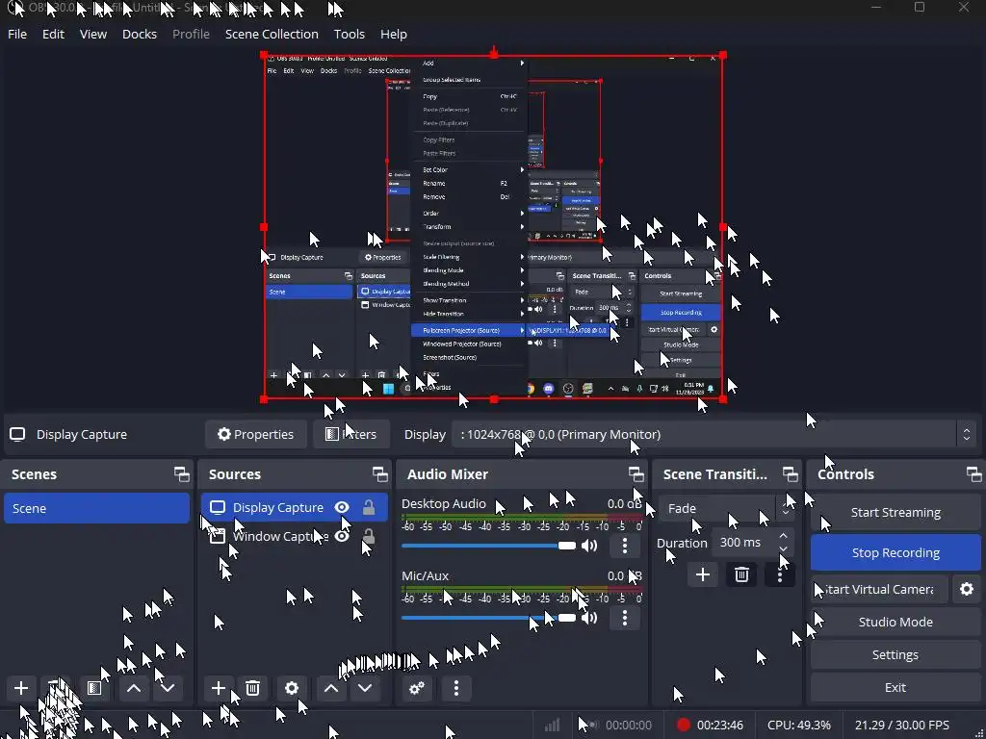Adjust the Mic/Aux volume slider
The image size is (986, 739).
click(x=488, y=618)
